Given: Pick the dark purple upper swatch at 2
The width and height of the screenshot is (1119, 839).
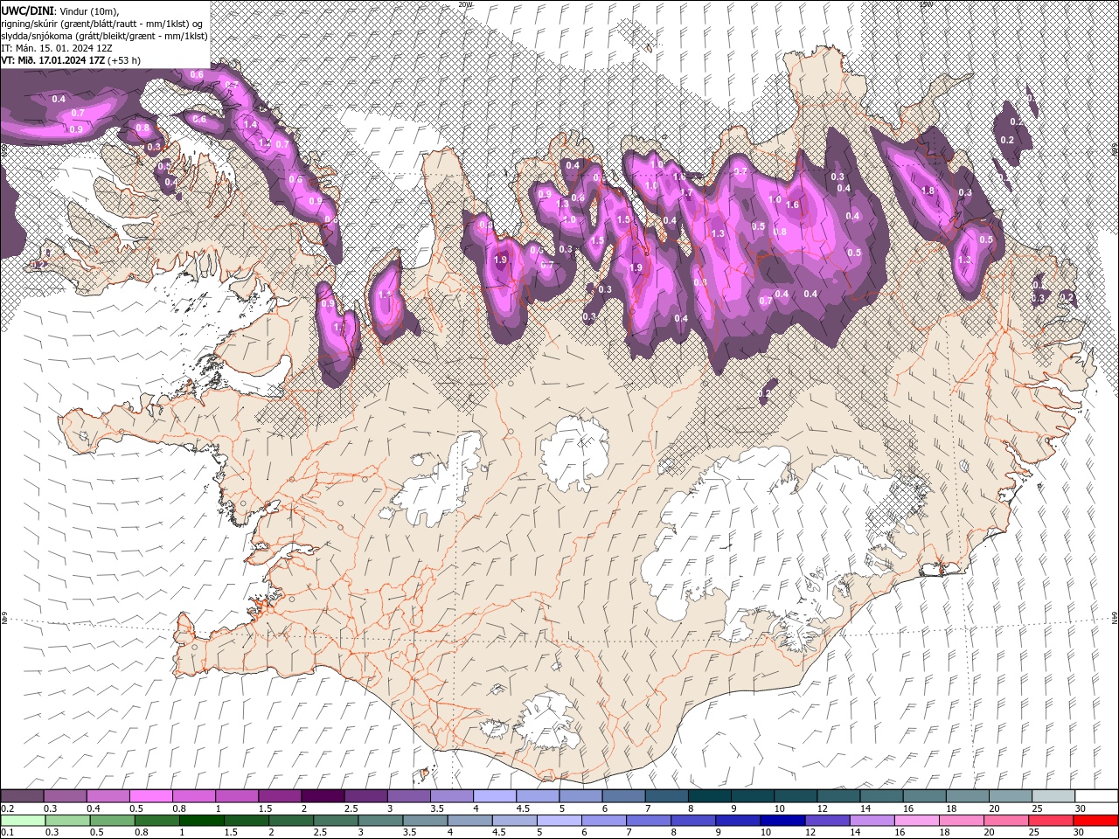Looking at the screenshot, I should tap(322, 796).
